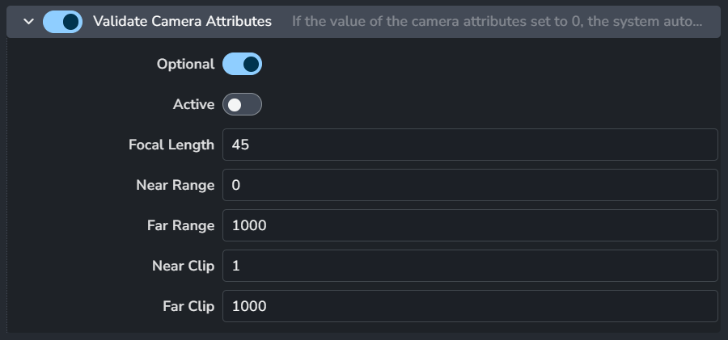Disable the Validate Camera Attributes header toggle

(x=62, y=22)
